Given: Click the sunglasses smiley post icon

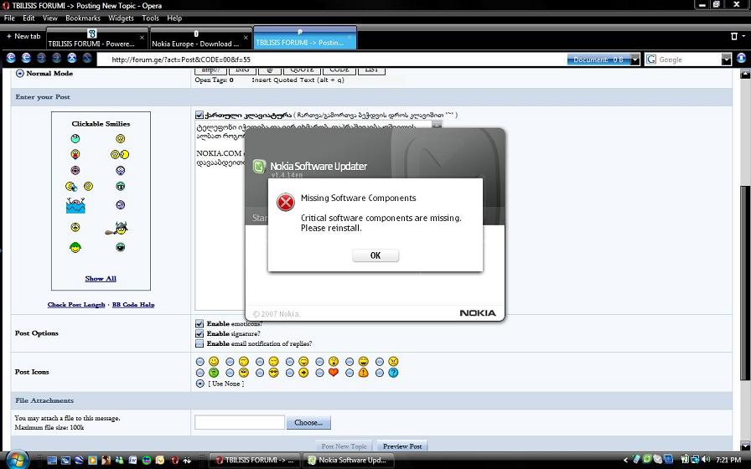Looking at the screenshot, I should pyautogui.click(x=273, y=373).
